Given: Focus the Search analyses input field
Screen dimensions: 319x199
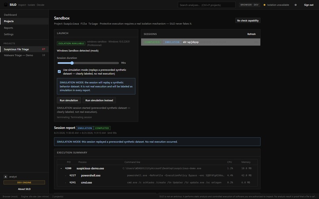Looking at the screenshot, I should click(207, 5).
